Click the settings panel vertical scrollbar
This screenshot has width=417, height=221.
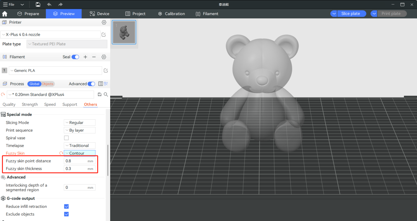coord(108,160)
